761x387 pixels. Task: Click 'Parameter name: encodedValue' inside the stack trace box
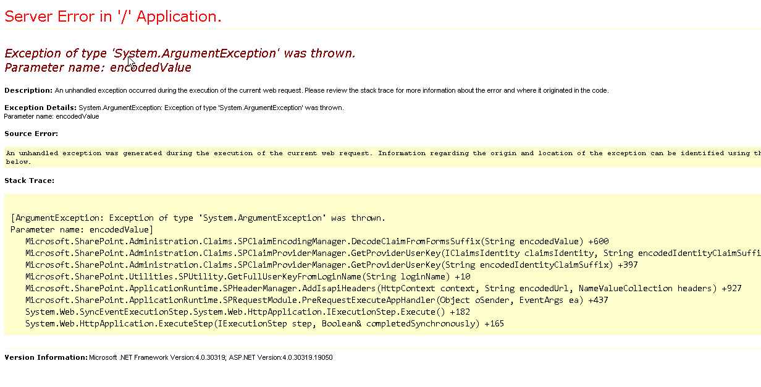pyautogui.click(x=78, y=229)
